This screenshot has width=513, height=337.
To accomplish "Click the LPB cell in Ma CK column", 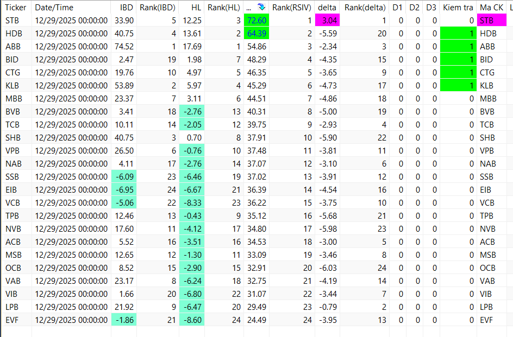I will [x=492, y=307].
